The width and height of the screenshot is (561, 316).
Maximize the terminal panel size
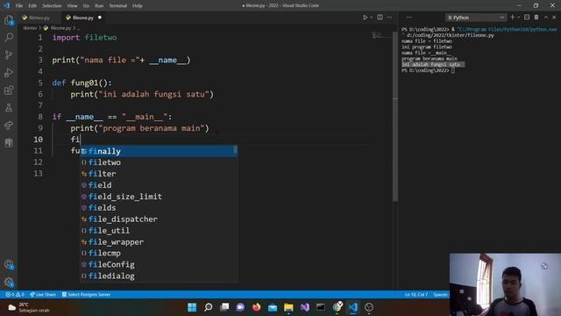click(546, 18)
